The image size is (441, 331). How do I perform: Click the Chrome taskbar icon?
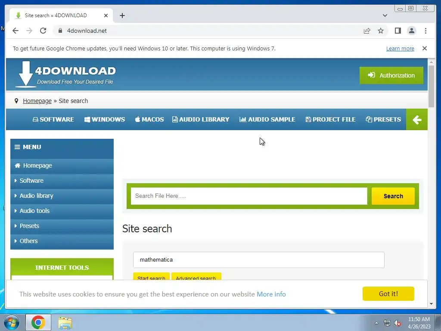(x=38, y=322)
